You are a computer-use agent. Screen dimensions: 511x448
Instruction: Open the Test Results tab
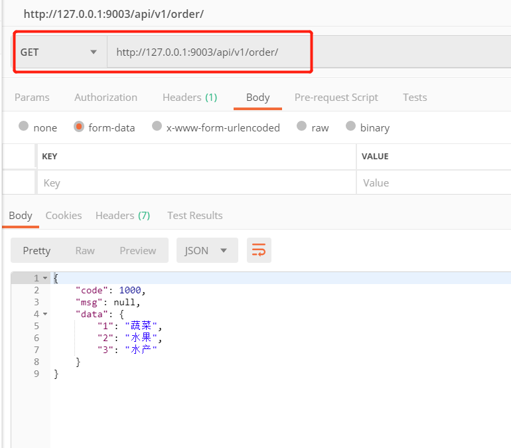pos(195,216)
